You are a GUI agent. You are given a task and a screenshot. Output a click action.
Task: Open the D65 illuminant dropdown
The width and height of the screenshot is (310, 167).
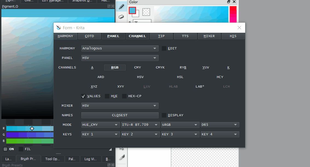point(220,125)
